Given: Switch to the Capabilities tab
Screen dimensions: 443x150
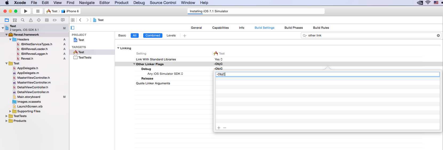Looking at the screenshot, I should point(220,28).
